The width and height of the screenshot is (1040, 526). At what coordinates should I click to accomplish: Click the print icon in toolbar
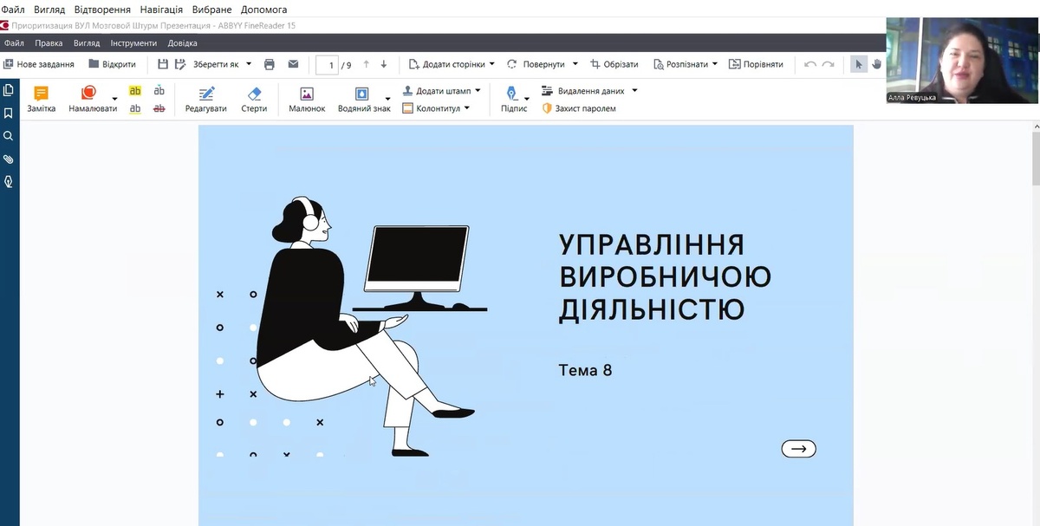click(x=270, y=64)
